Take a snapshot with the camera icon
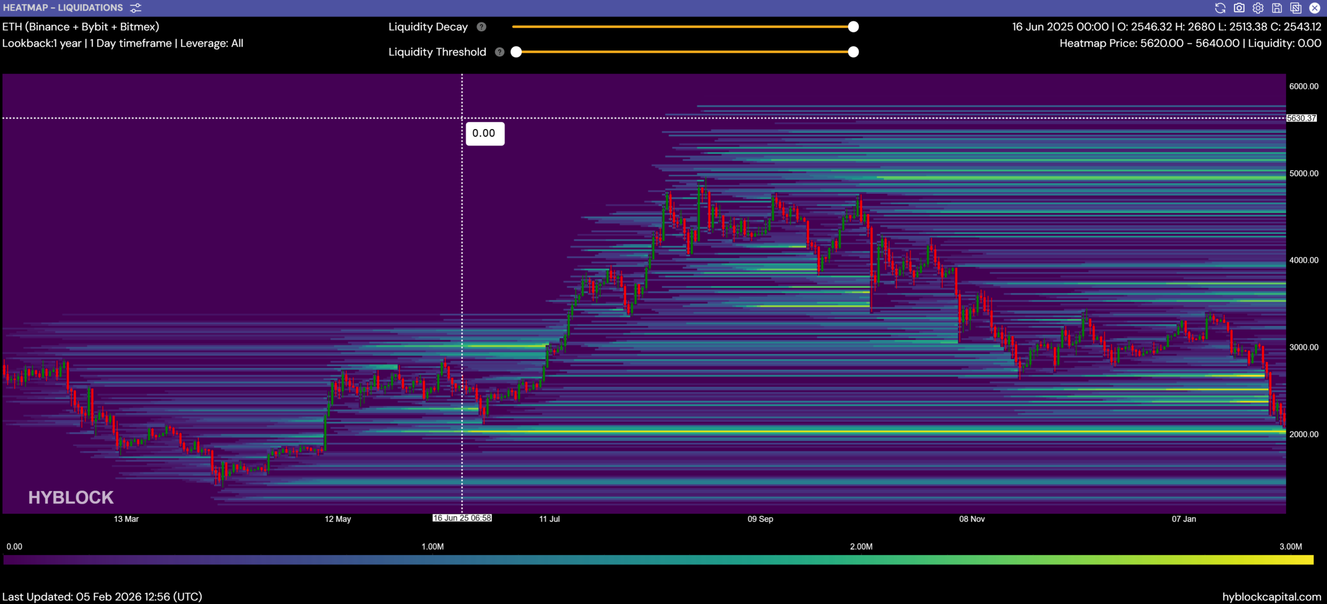1327x604 pixels. tap(1239, 8)
